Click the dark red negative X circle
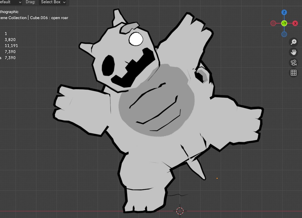The width and height of the screenshot is (302, 218). coord(273,24)
